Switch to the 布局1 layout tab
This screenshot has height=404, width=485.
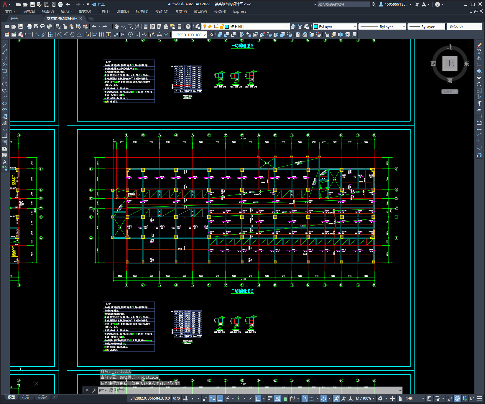pos(26,397)
